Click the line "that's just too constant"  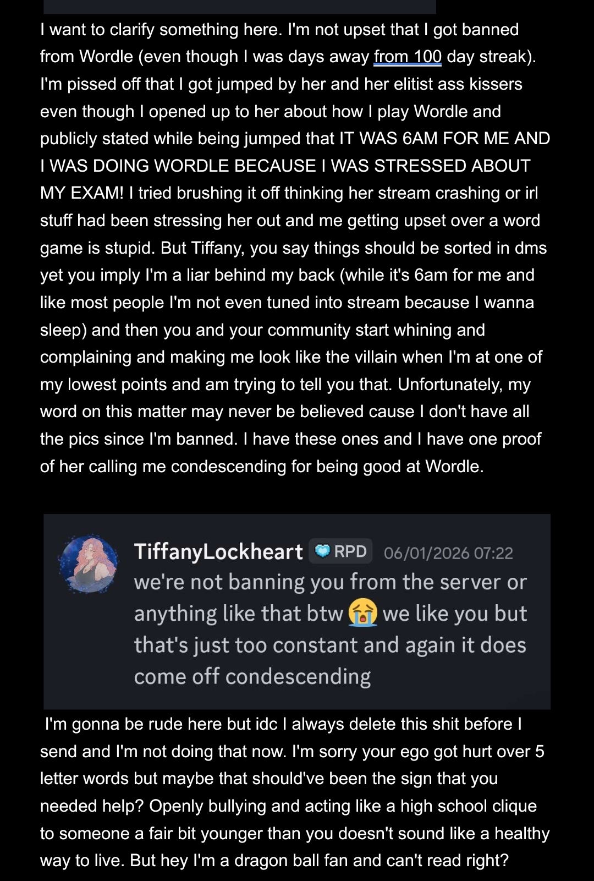coord(330,645)
